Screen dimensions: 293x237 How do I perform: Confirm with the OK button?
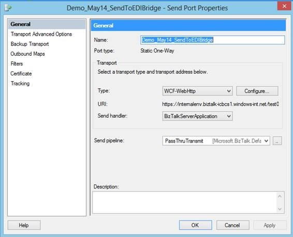195,225
